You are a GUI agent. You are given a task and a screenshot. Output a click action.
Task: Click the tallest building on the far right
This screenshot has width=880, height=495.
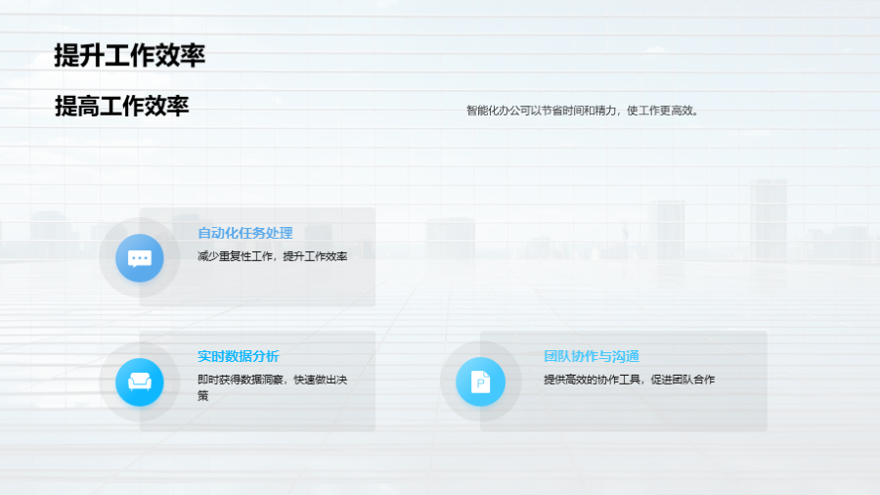[769, 218]
